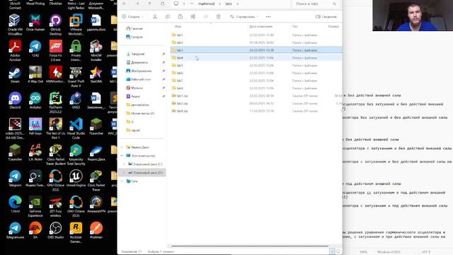Go forward in File Explorer
The image size is (453, 255).
point(137,4)
